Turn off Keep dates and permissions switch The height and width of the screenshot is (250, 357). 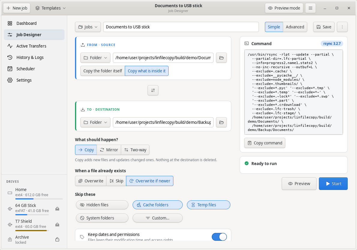coord(219,237)
